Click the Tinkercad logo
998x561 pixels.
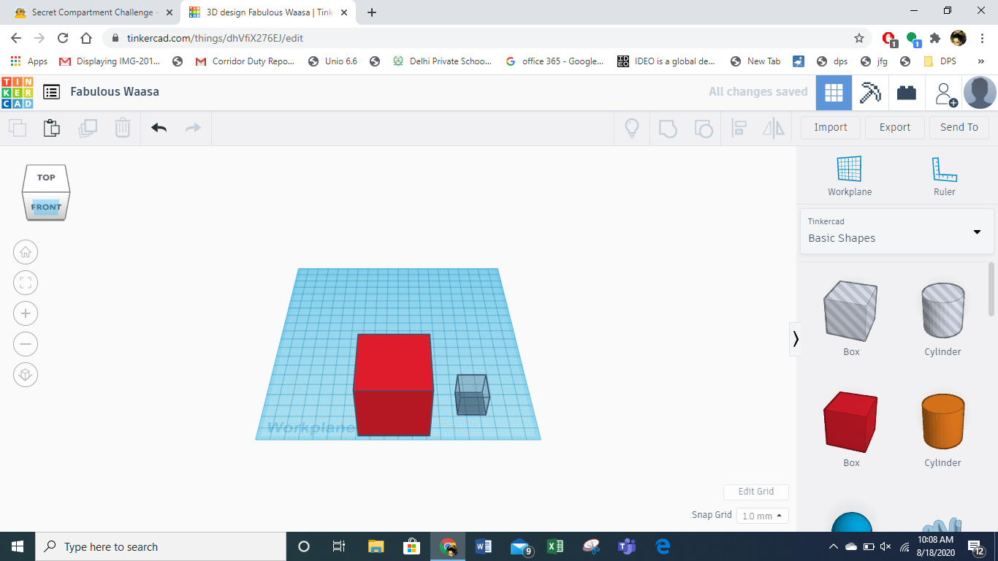click(17, 92)
